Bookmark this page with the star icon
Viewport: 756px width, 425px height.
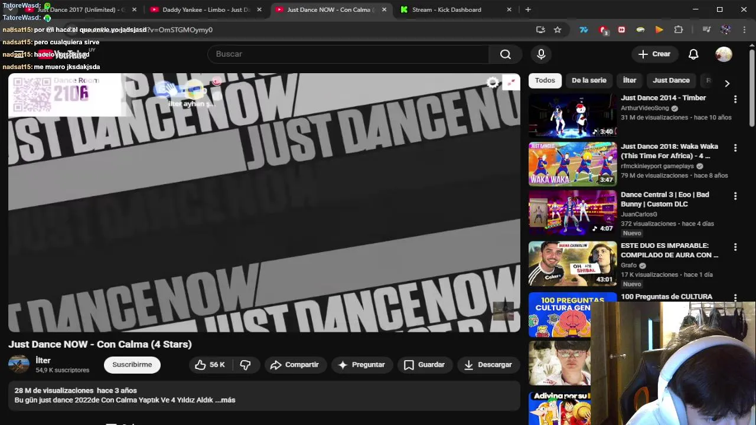[558, 30]
